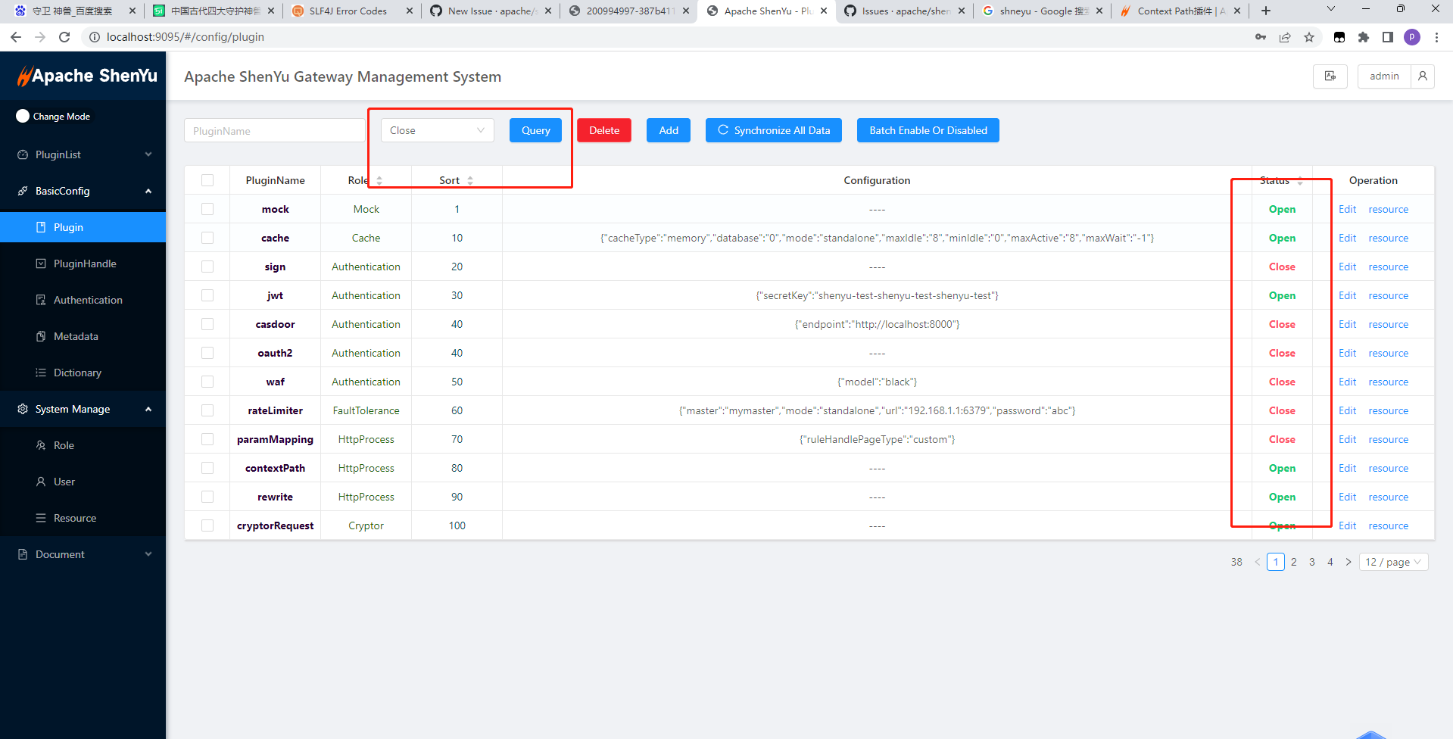Click resource link for contextPath row
The width and height of the screenshot is (1453, 739).
point(1389,468)
